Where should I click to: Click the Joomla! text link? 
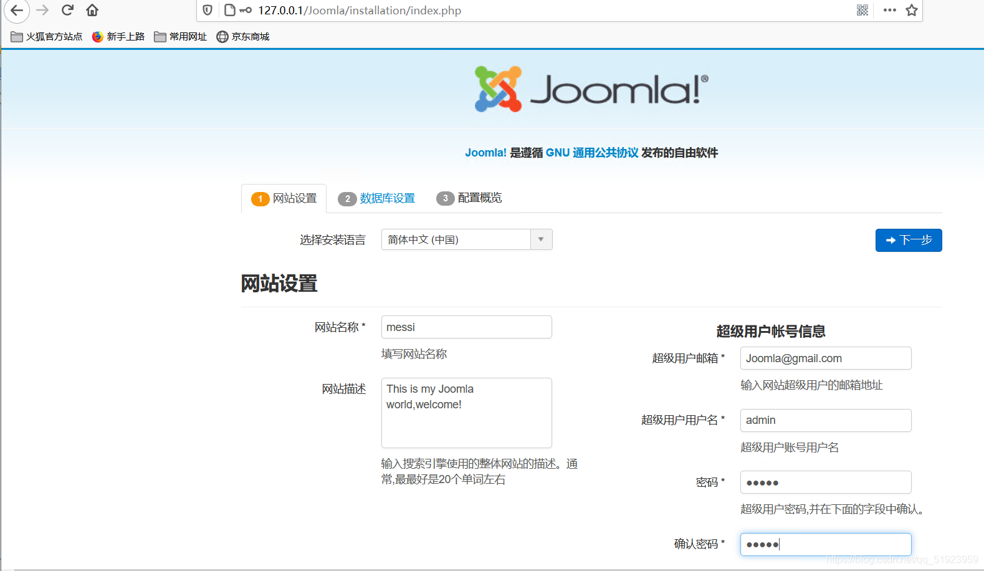coord(485,153)
